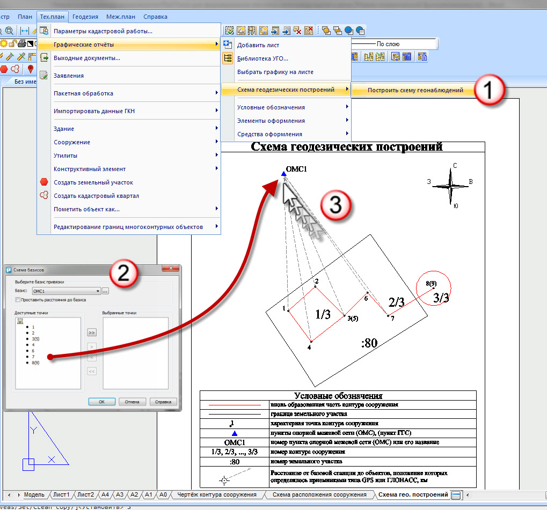The image size is (547, 510).
Task: Click the zoom window magnifier icon
Action: (x=10, y=31)
